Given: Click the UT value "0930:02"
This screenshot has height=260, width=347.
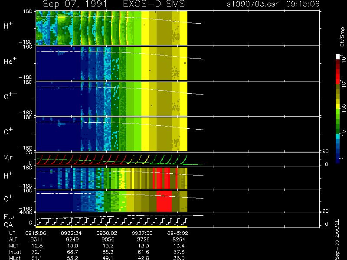Looking at the screenshot, I should (x=107, y=233).
